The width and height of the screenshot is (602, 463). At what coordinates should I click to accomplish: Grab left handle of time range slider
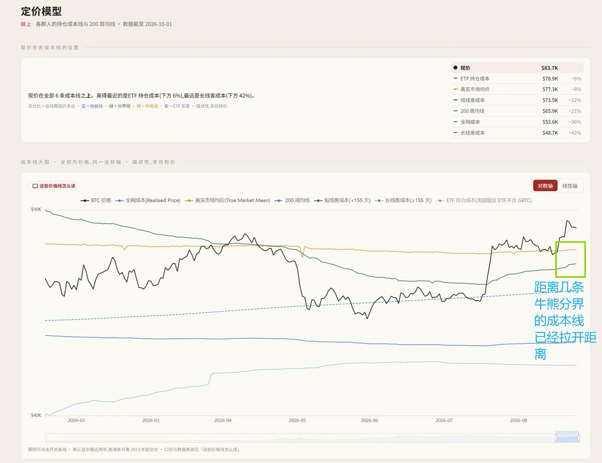coord(556,438)
